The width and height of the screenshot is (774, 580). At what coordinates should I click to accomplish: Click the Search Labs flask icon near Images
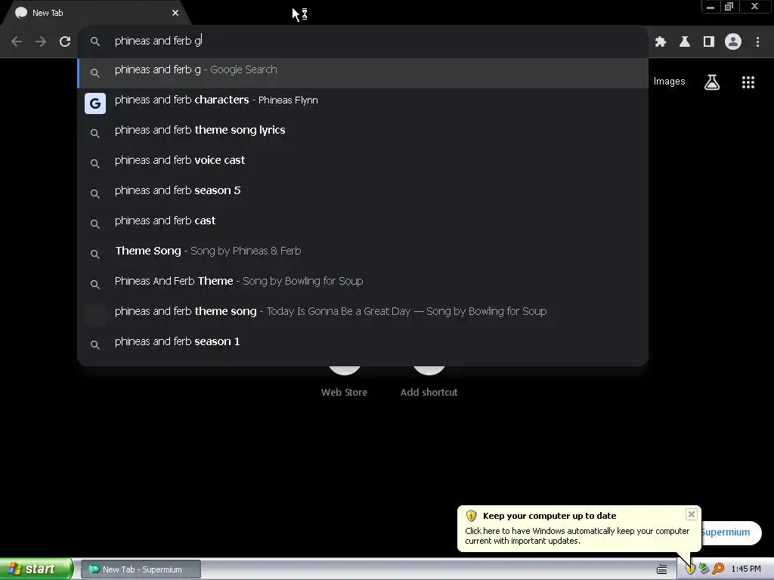(712, 82)
